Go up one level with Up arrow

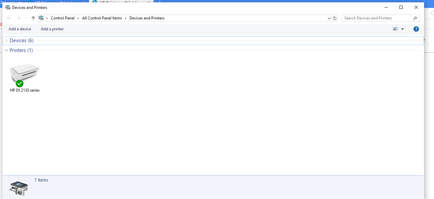coord(33,18)
